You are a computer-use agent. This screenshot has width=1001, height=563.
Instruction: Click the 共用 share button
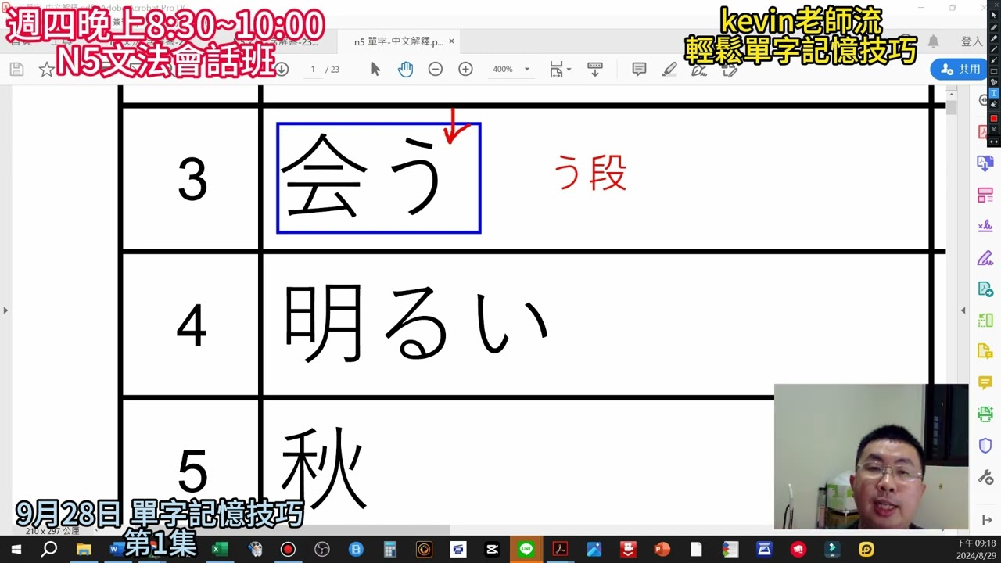tap(960, 69)
